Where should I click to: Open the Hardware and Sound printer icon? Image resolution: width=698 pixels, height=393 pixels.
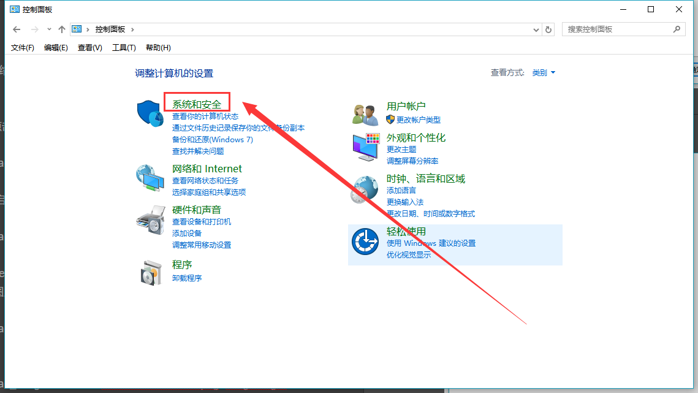[x=151, y=219]
